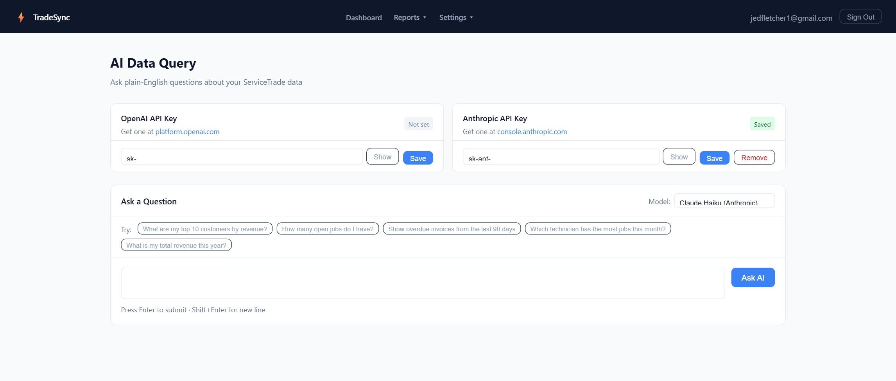The image size is (896, 381).
Task: Submit question with Ask AI button
Action: coord(753,277)
